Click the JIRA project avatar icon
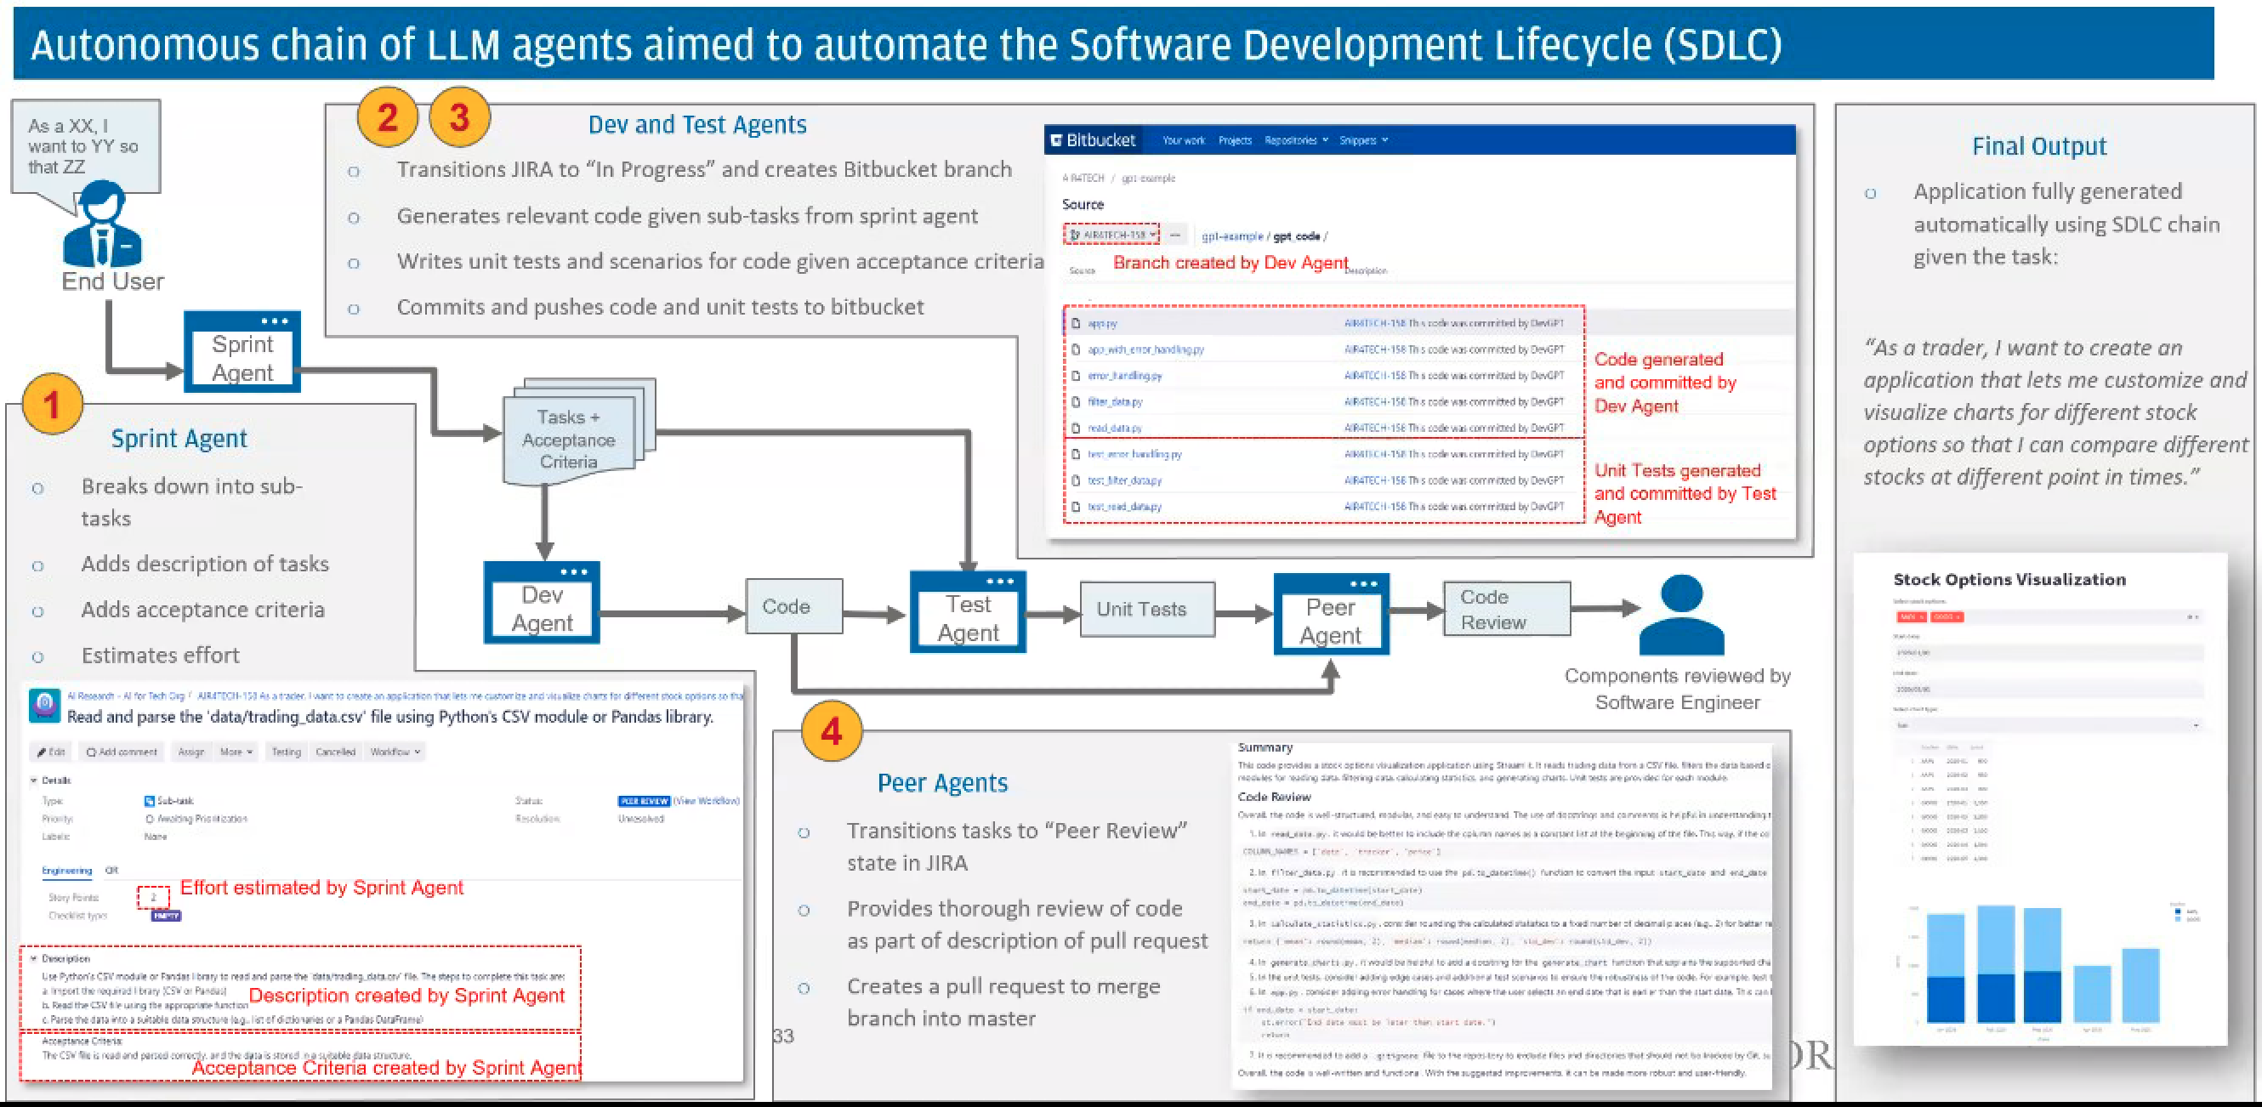2262x1107 pixels. click(x=45, y=705)
